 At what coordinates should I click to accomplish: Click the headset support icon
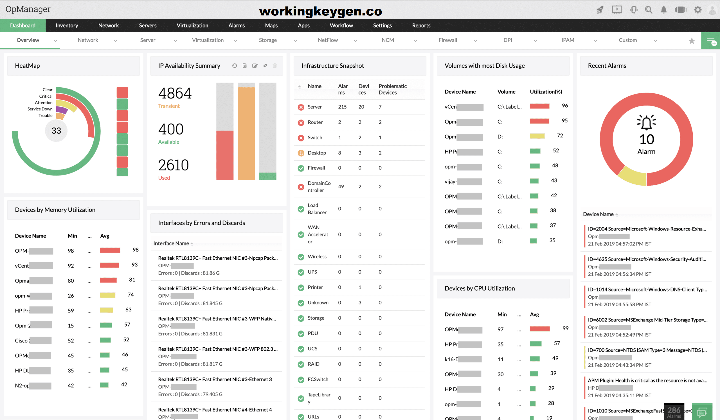point(633,10)
